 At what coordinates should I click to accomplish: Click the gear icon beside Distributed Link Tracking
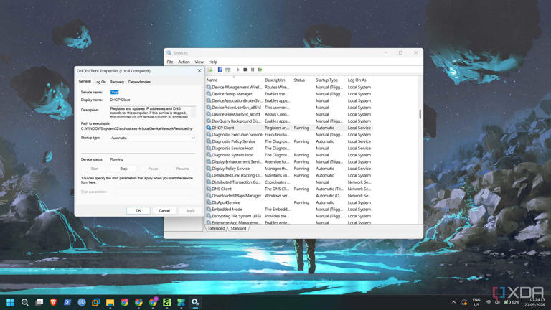[x=209, y=175]
